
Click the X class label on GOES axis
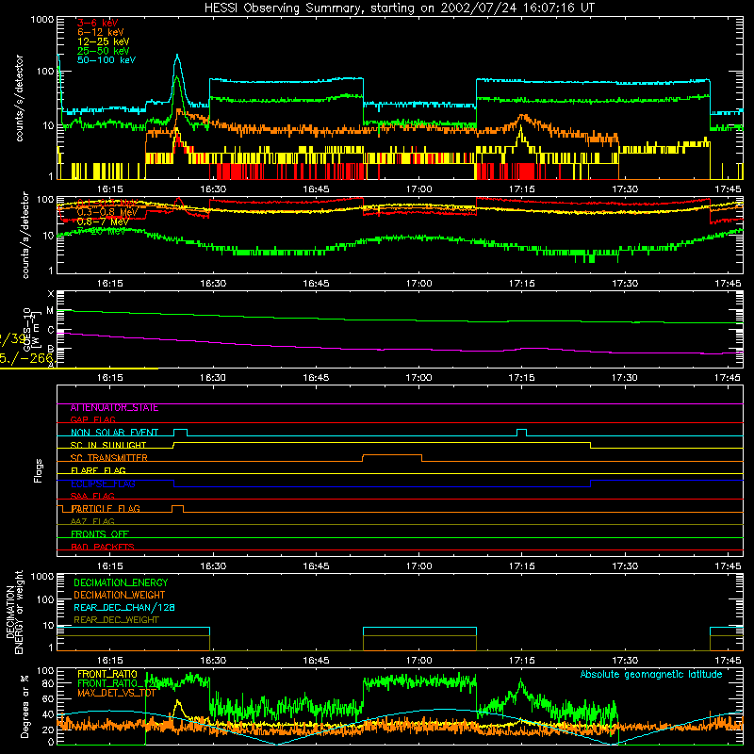point(51,294)
